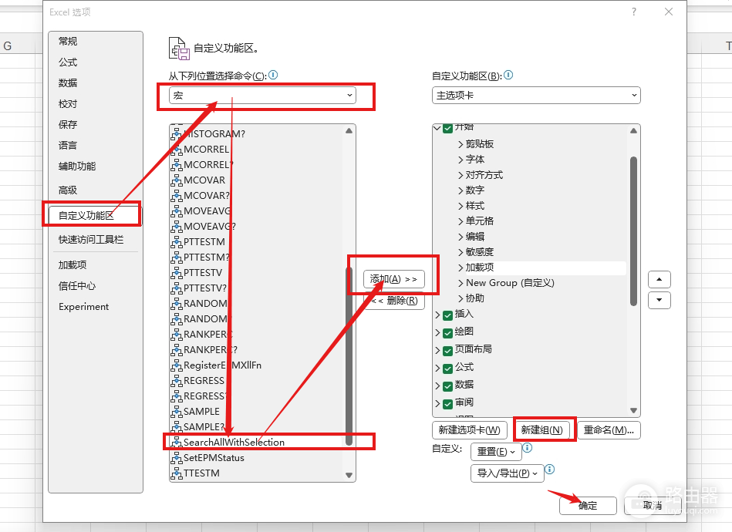The height and width of the screenshot is (532, 732).
Task: Toggle the 绘图 tab checkbox
Action: click(447, 333)
